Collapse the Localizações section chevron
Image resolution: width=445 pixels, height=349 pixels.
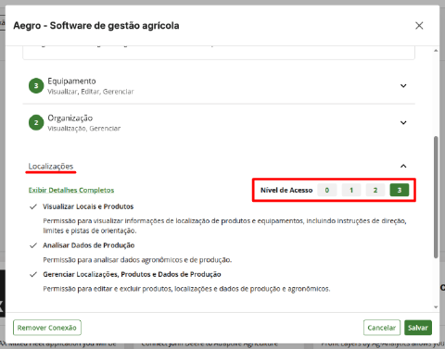tap(403, 166)
